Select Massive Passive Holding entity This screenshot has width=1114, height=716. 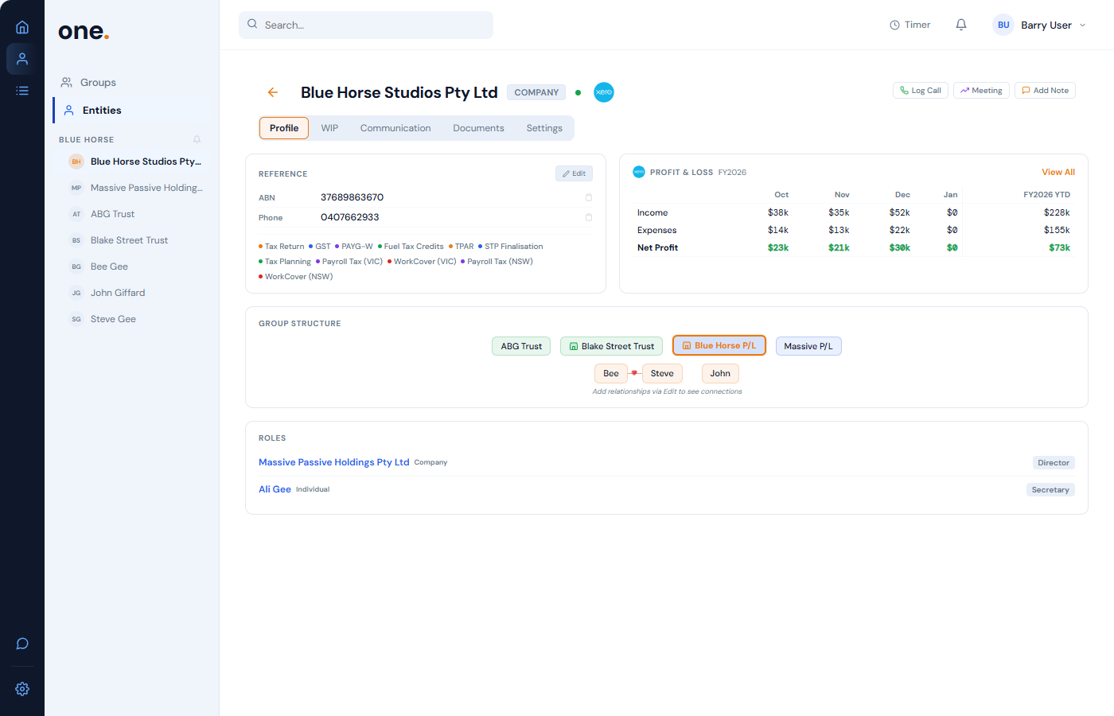coord(134,188)
